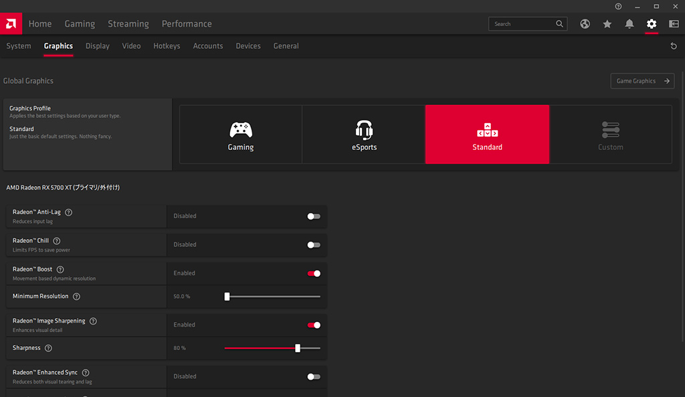This screenshot has height=397, width=685.
Task: Adjust the Sharpness slider handle
Action: 298,348
